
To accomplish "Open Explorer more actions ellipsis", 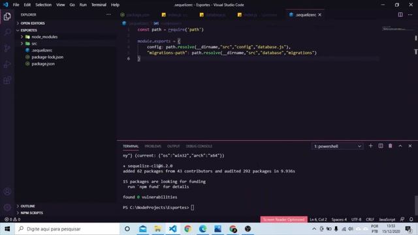I will click(108, 14).
